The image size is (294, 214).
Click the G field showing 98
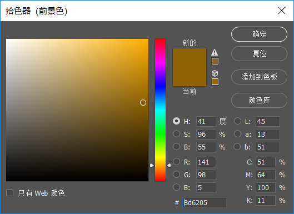[x=206, y=175]
